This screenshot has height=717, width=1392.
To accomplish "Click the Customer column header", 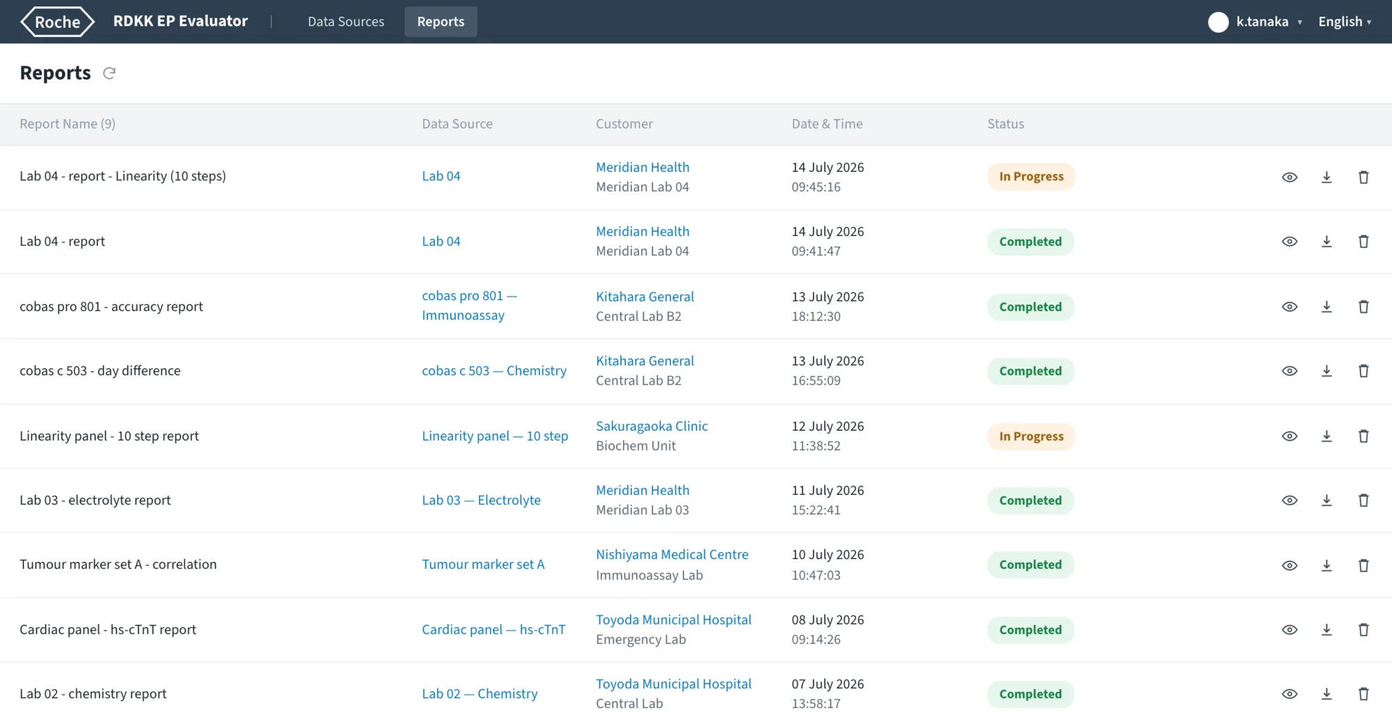I will (x=624, y=124).
